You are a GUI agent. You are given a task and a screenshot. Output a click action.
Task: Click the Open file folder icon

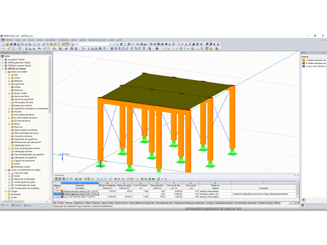[7, 44]
